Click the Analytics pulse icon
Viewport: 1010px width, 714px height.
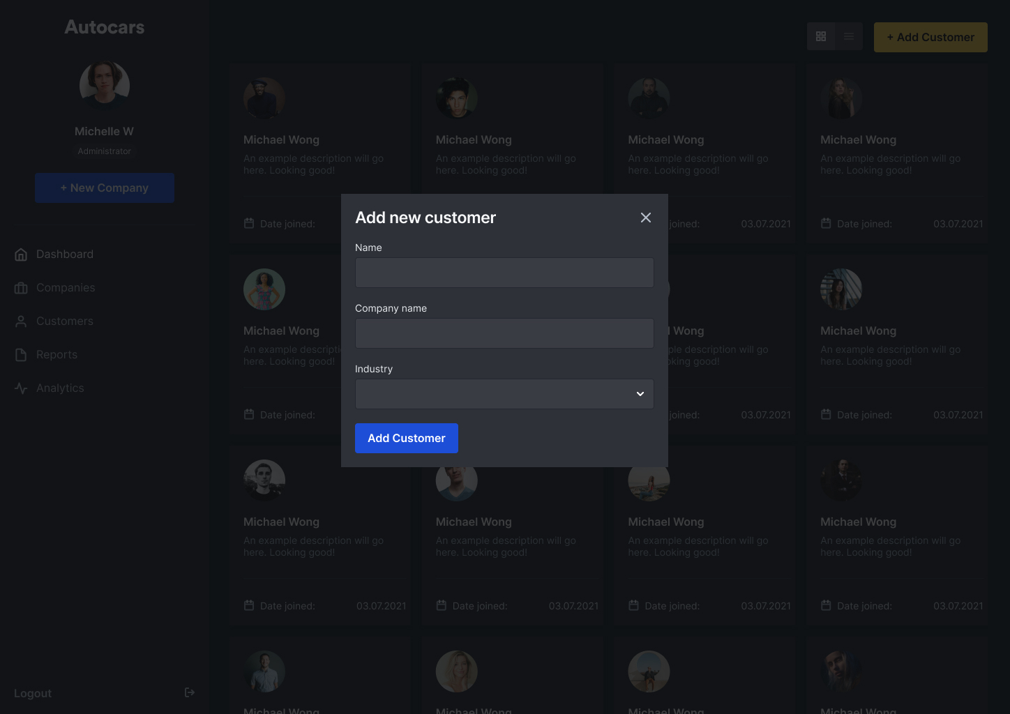pyautogui.click(x=21, y=388)
